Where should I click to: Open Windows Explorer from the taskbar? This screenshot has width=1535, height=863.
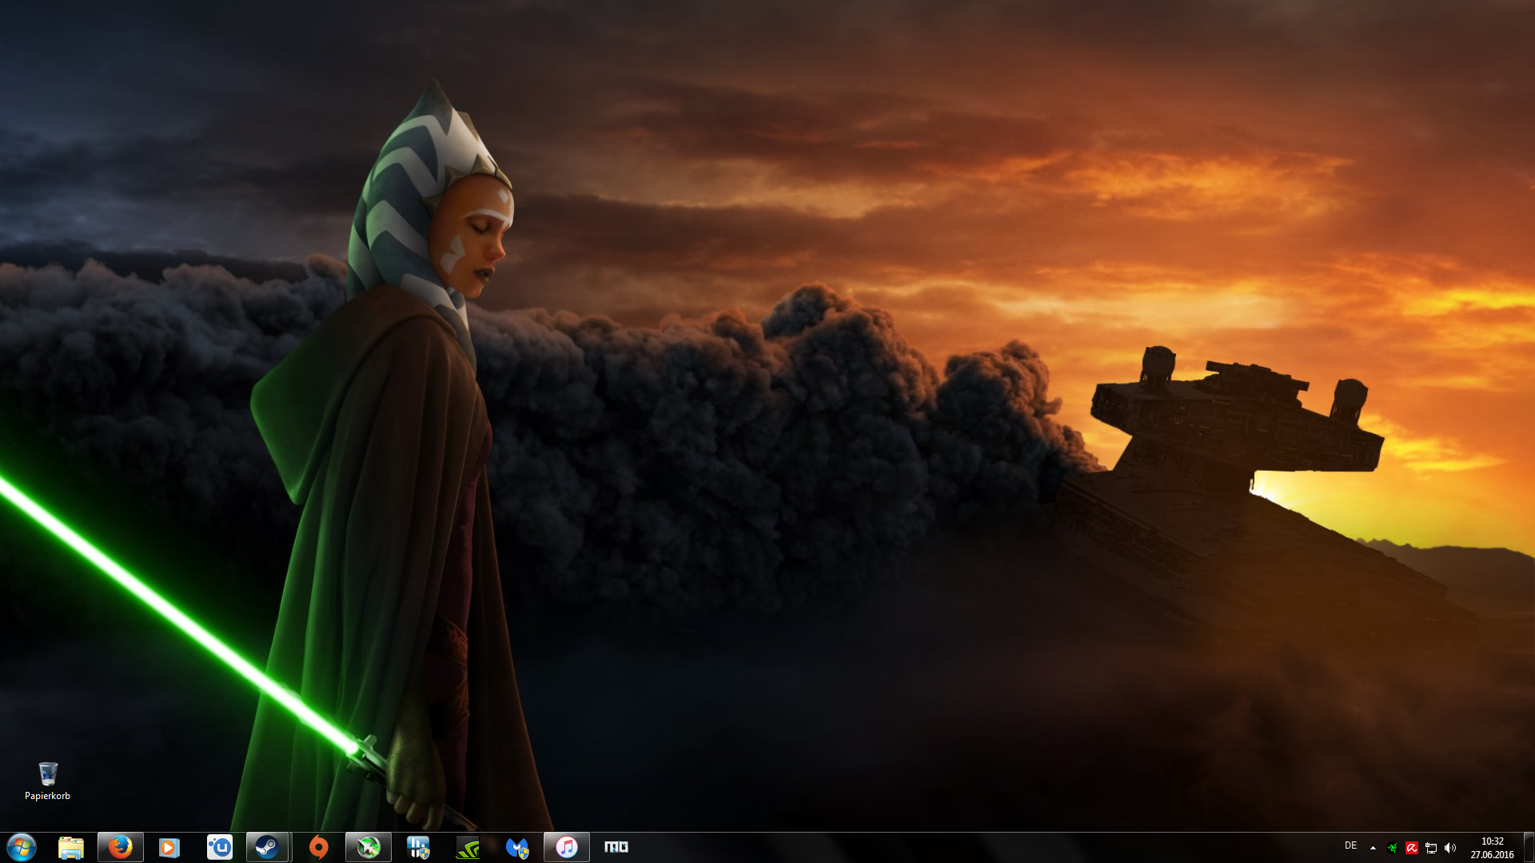point(71,847)
